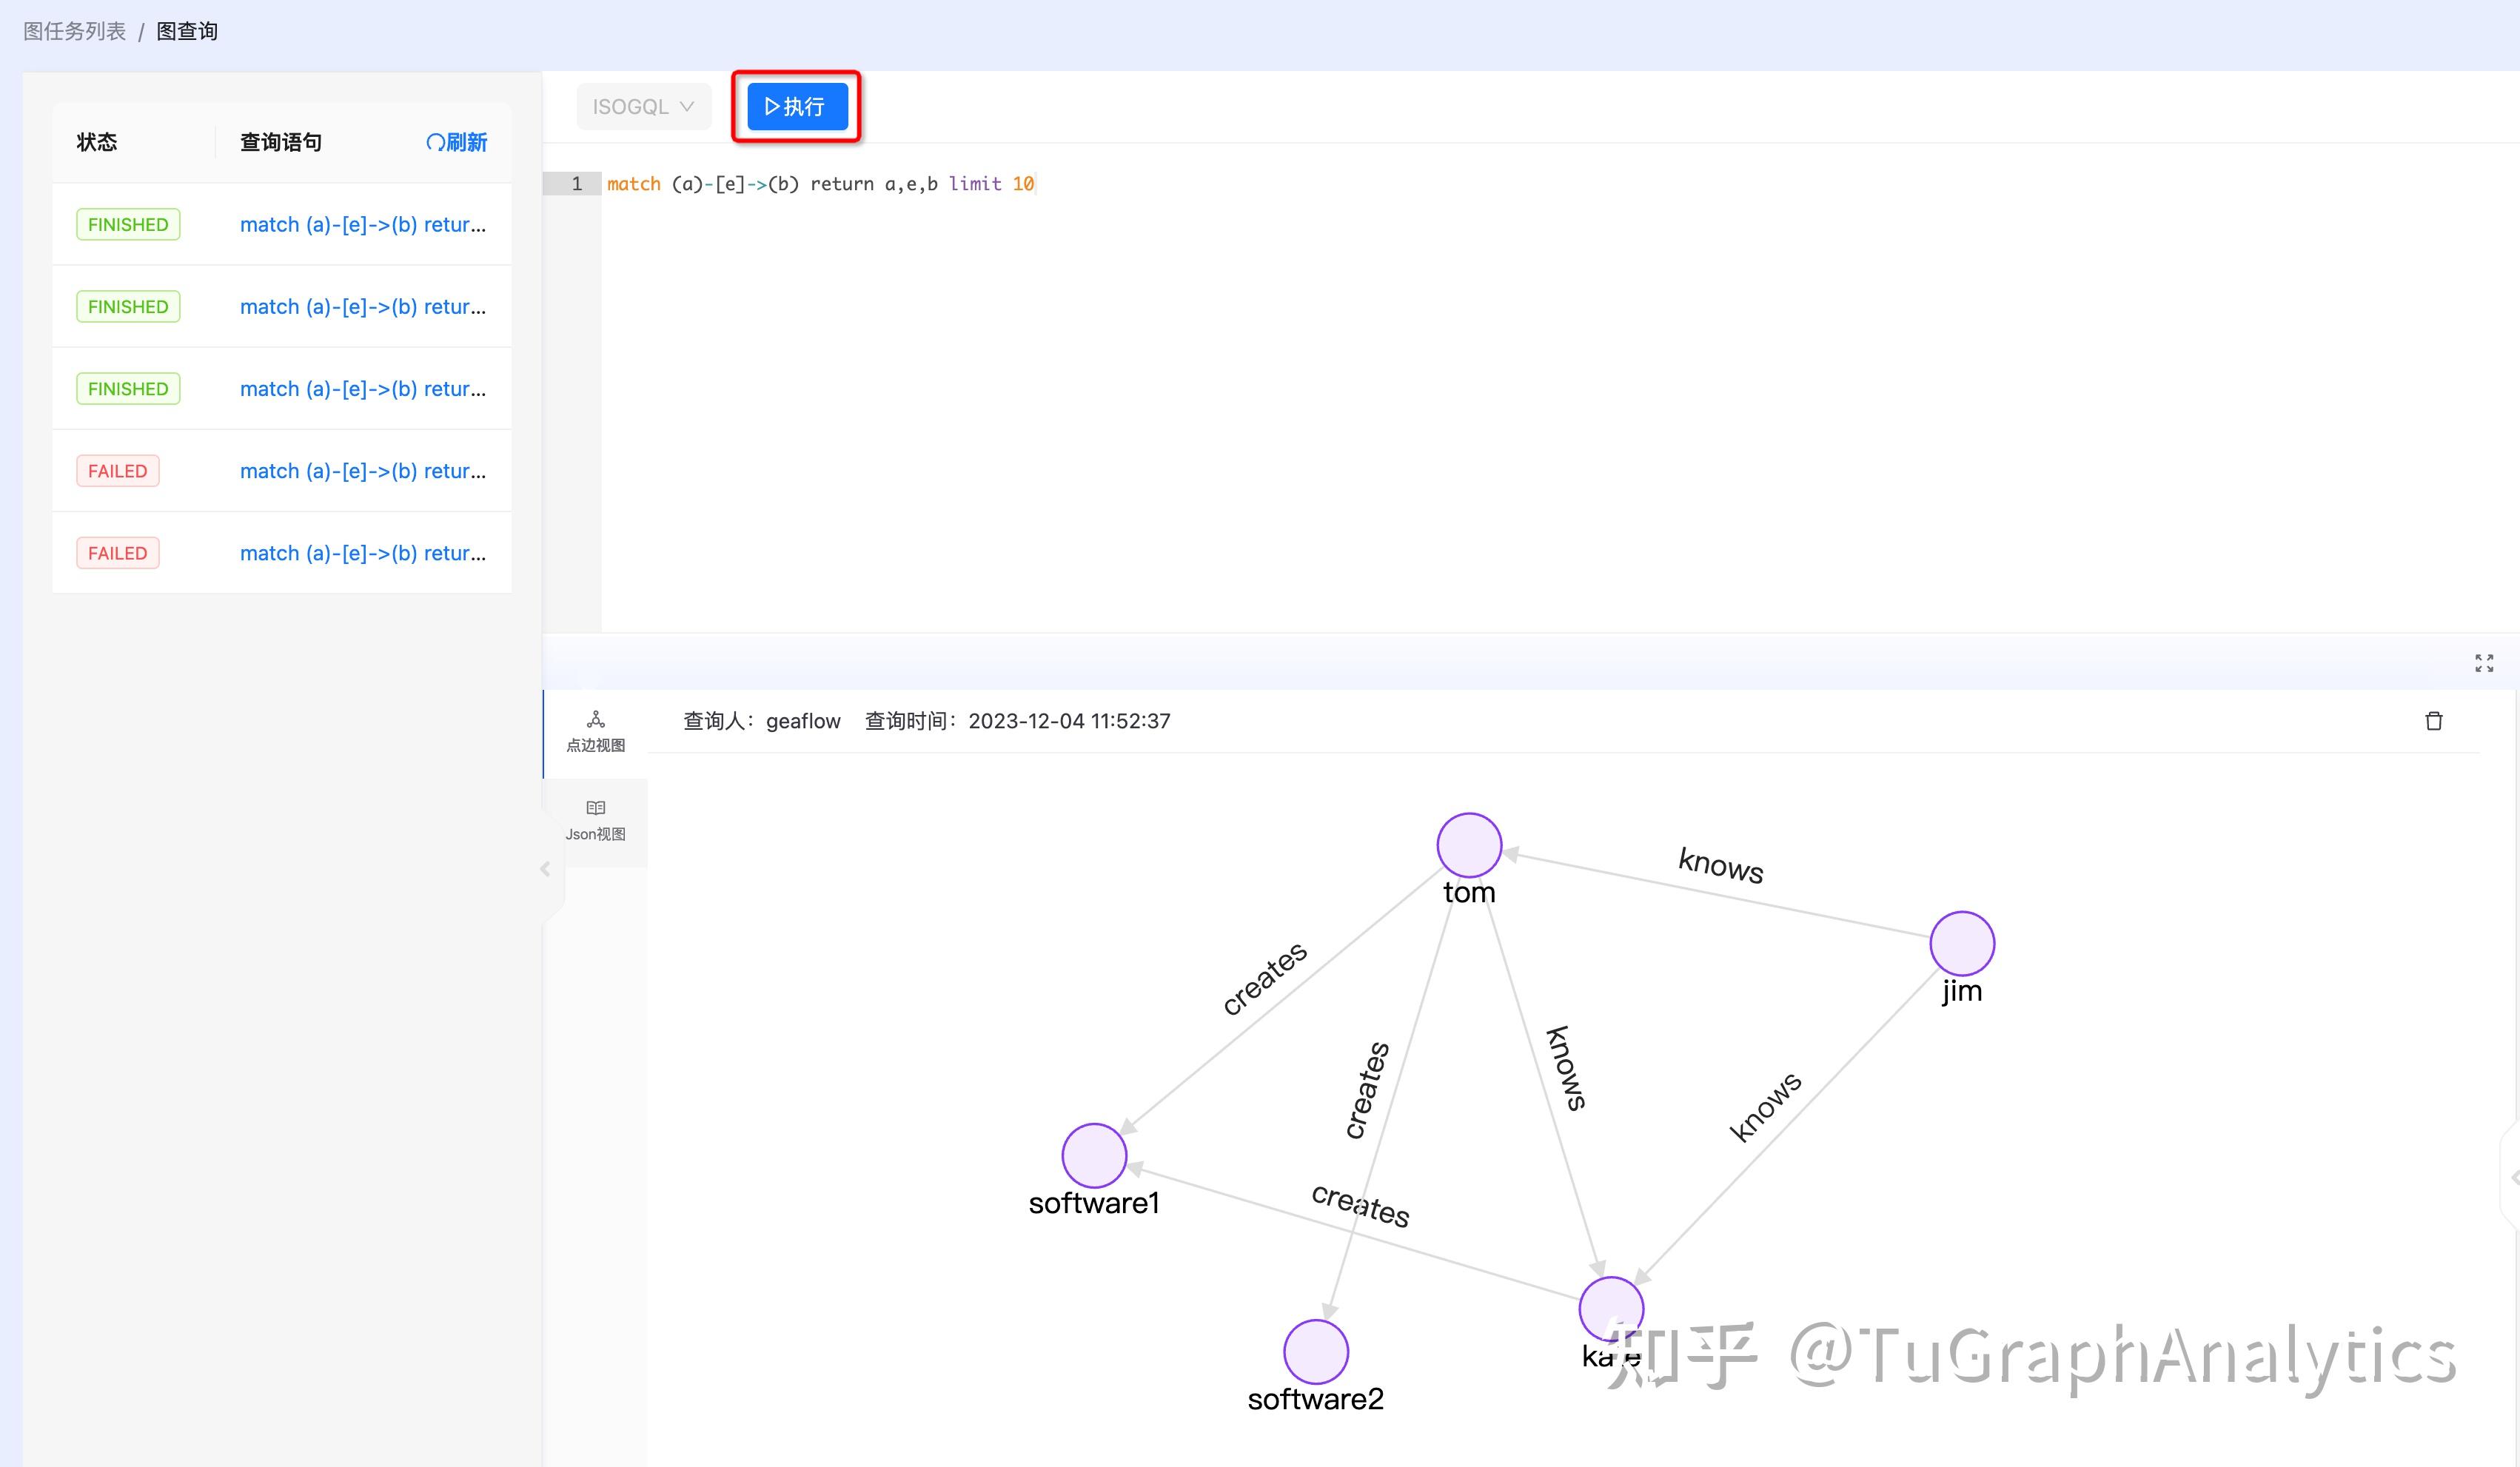Expand the result panel with fullscreen icon
Screen dimensions: 2520x1467
[x=2484, y=662]
